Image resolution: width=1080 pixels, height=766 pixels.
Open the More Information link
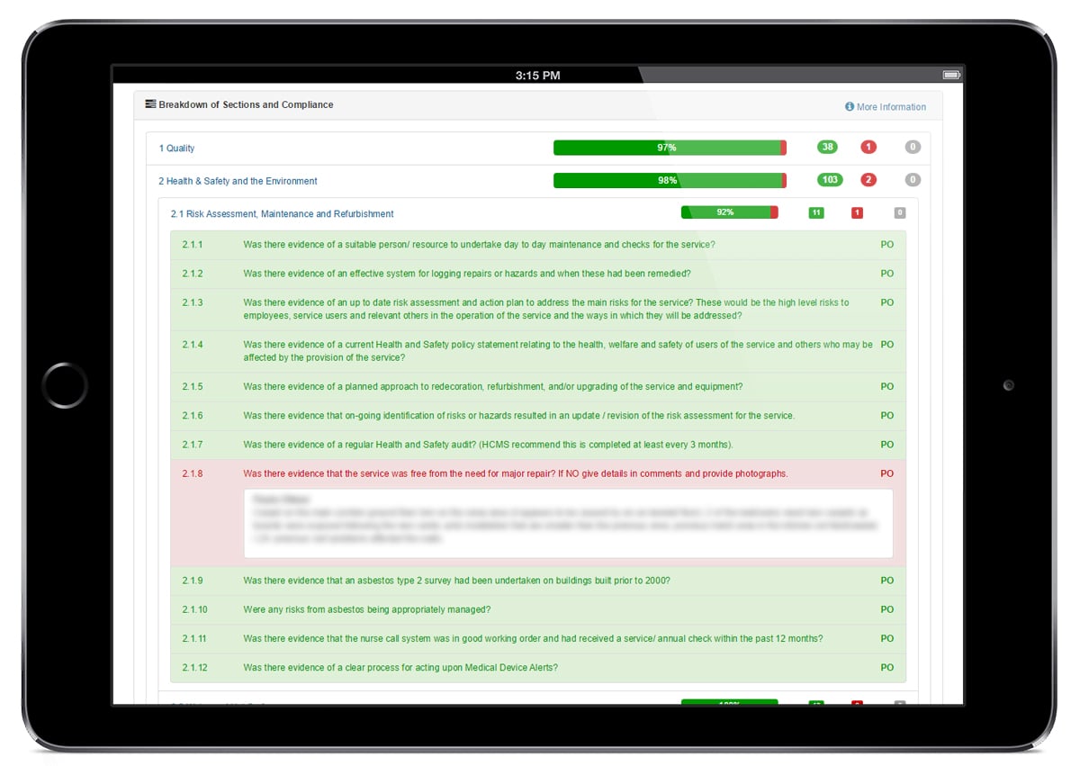tap(890, 107)
